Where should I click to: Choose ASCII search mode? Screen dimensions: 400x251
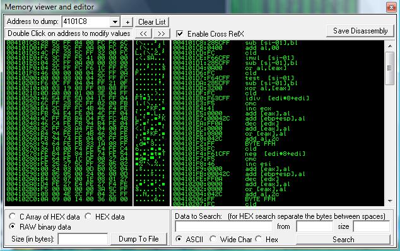179,239
